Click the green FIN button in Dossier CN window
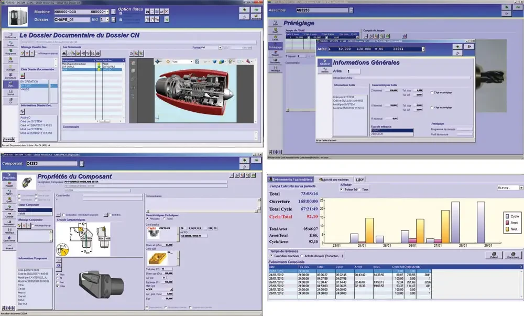This screenshot has height=316, width=524. (x=256, y=9)
